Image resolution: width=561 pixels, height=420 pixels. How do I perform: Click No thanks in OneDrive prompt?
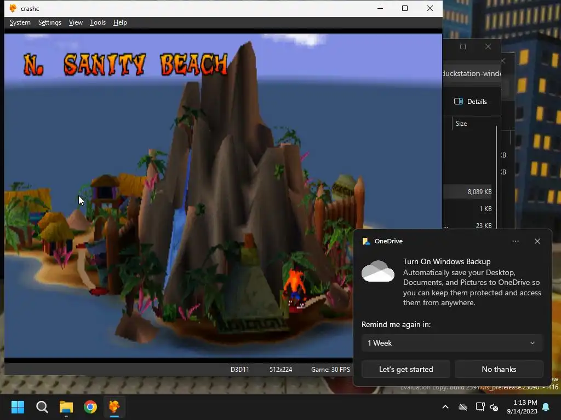click(x=499, y=369)
